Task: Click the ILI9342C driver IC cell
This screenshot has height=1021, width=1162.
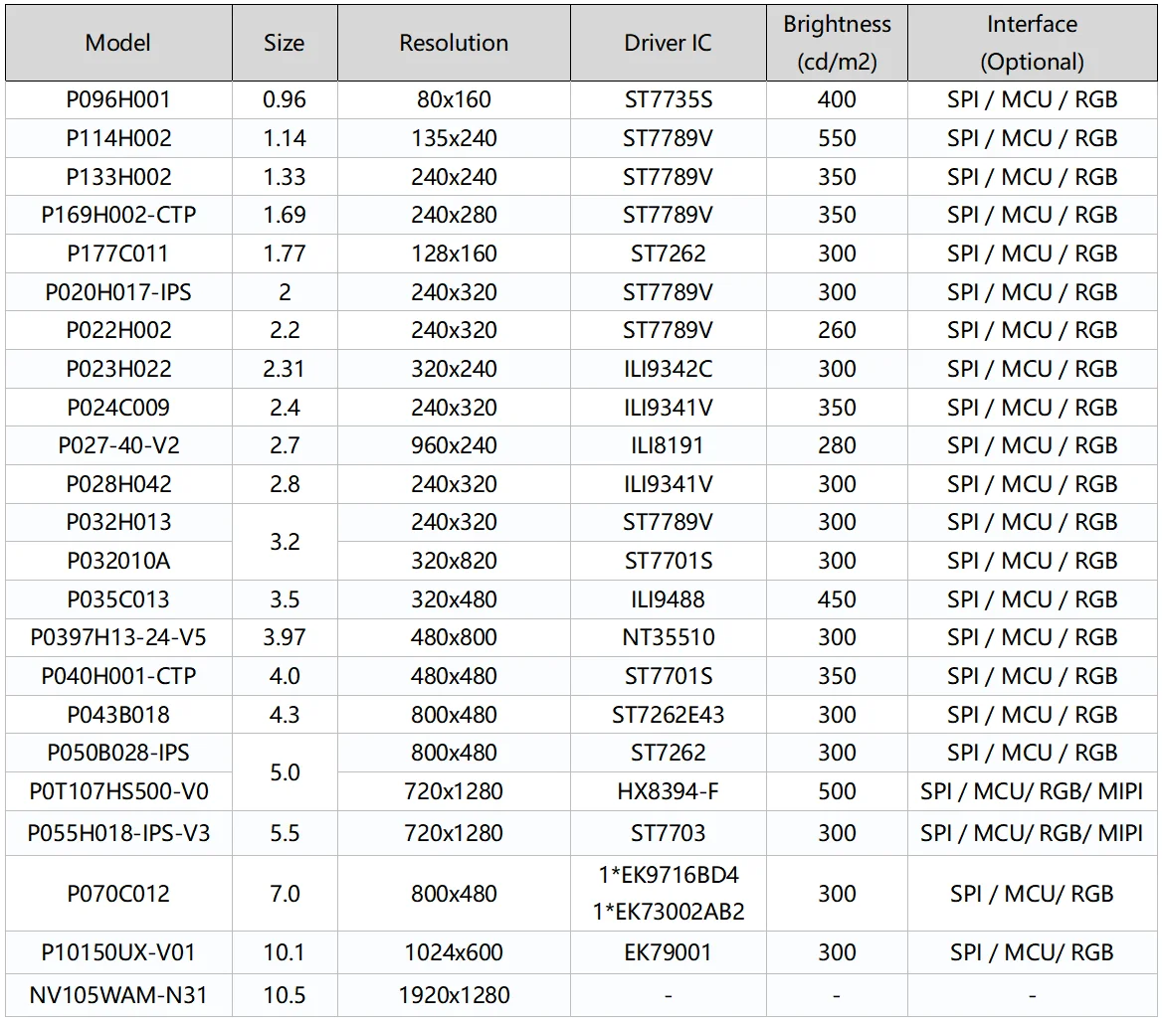Action: tap(668, 369)
